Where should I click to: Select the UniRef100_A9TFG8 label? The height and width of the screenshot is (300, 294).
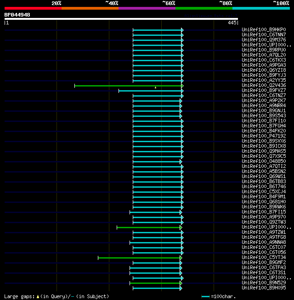(x=264, y=237)
